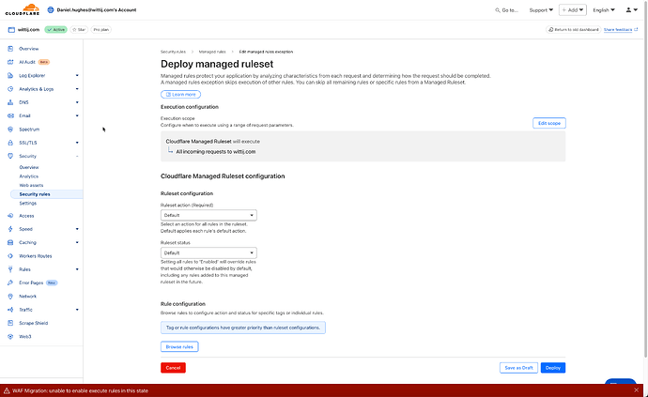Click the Spectrum sidebar icon

point(10,130)
